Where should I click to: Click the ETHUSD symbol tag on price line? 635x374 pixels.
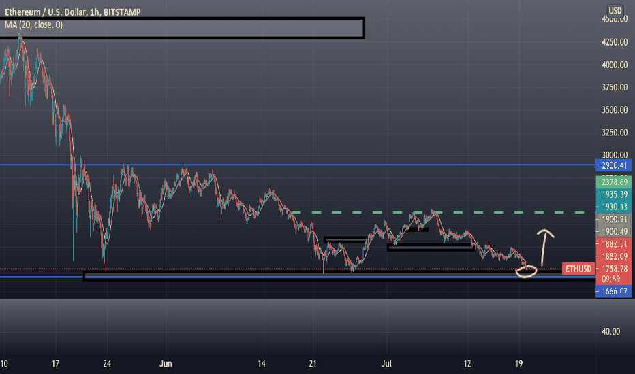(x=578, y=269)
